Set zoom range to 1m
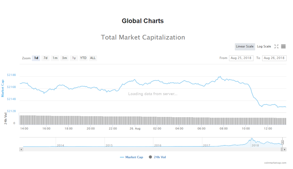The height and width of the screenshot is (169, 293). pos(55,58)
